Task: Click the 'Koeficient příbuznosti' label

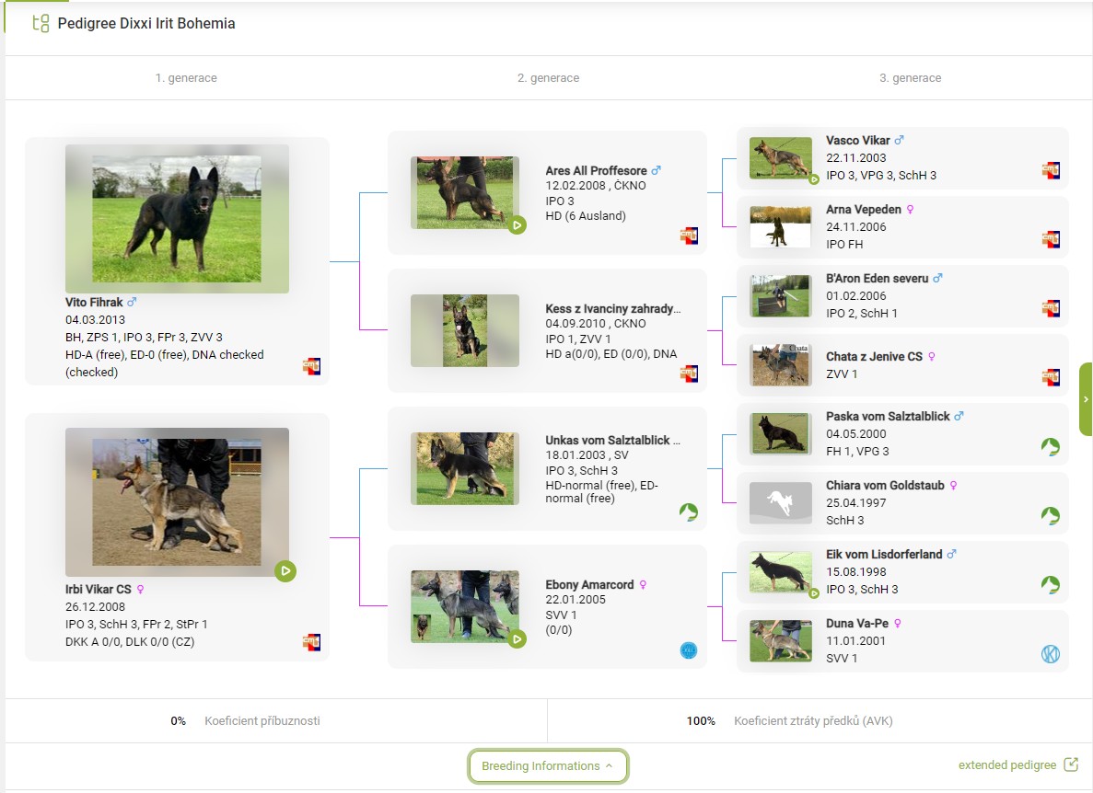Action: tap(262, 720)
